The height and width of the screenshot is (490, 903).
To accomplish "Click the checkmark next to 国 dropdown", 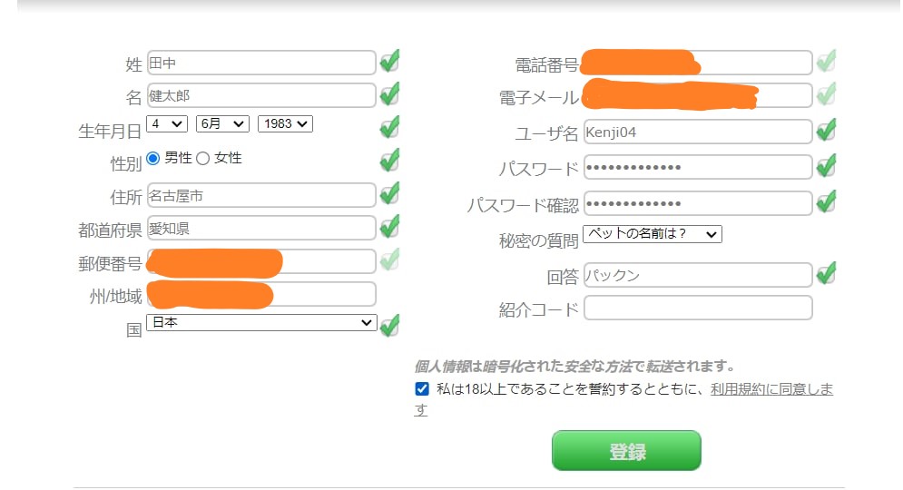I will [390, 326].
